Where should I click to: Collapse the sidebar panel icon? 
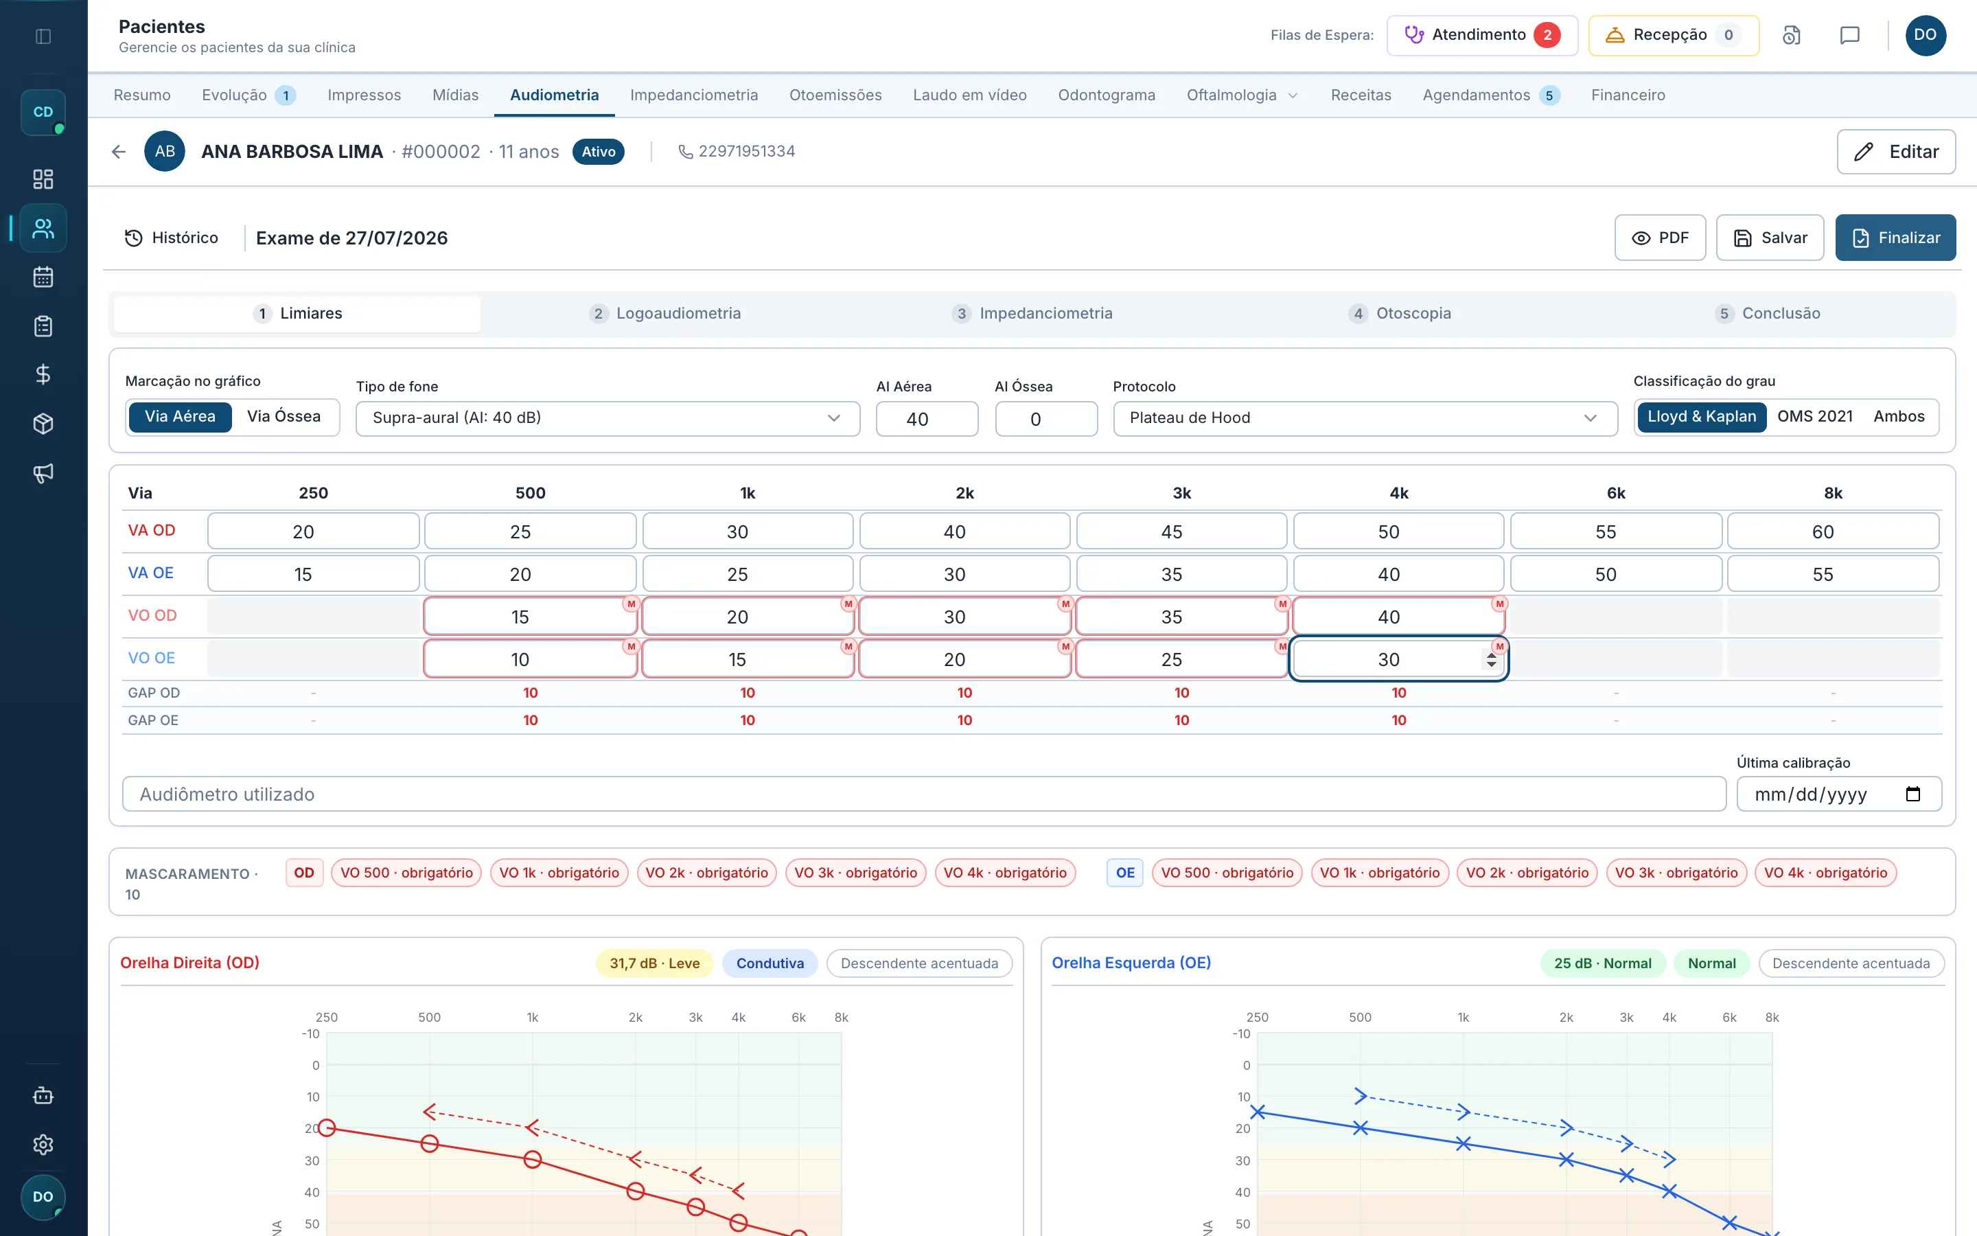(43, 36)
